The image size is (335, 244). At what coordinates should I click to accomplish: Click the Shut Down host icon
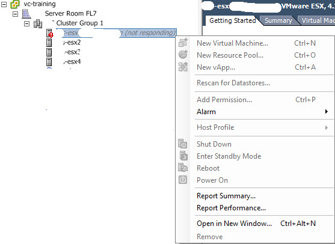coord(183,144)
